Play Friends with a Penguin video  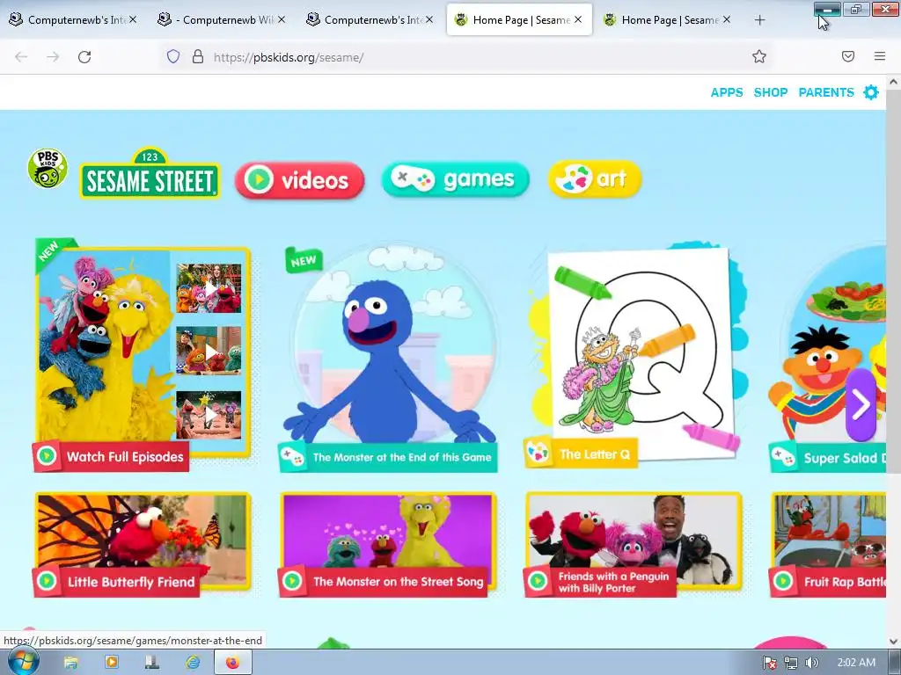click(x=634, y=544)
